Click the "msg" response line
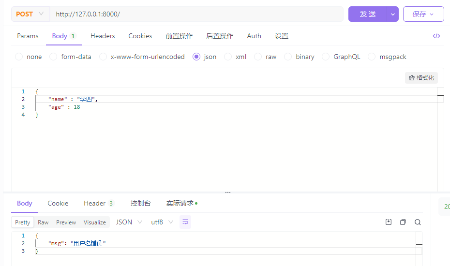 pyautogui.click(x=77, y=243)
